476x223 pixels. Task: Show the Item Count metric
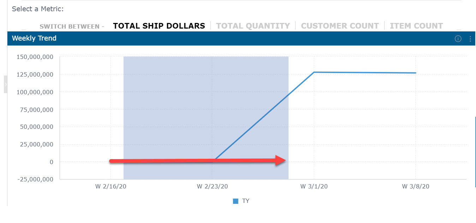(x=416, y=26)
